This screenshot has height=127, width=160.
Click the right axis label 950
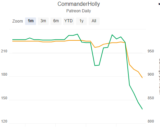coord(151,51)
